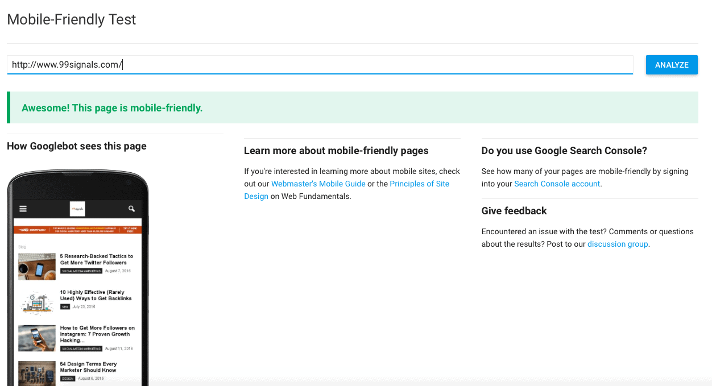Click the Instagram followers article thumbnail

point(37,338)
